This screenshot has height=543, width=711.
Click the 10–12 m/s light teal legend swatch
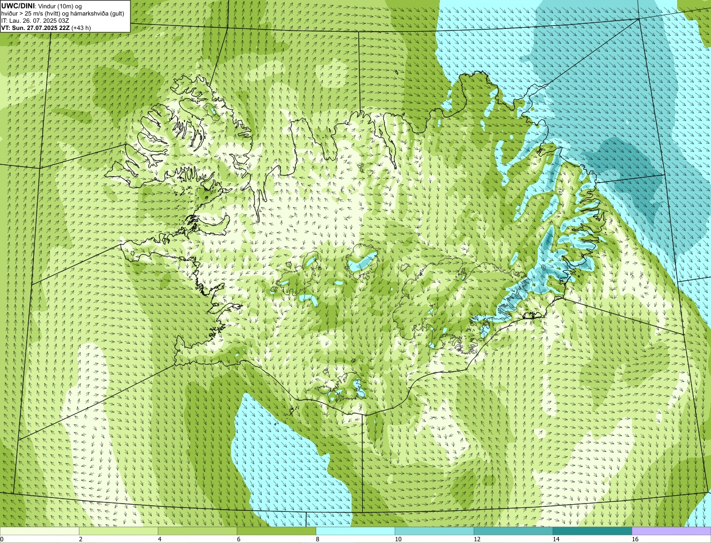tap(435, 531)
